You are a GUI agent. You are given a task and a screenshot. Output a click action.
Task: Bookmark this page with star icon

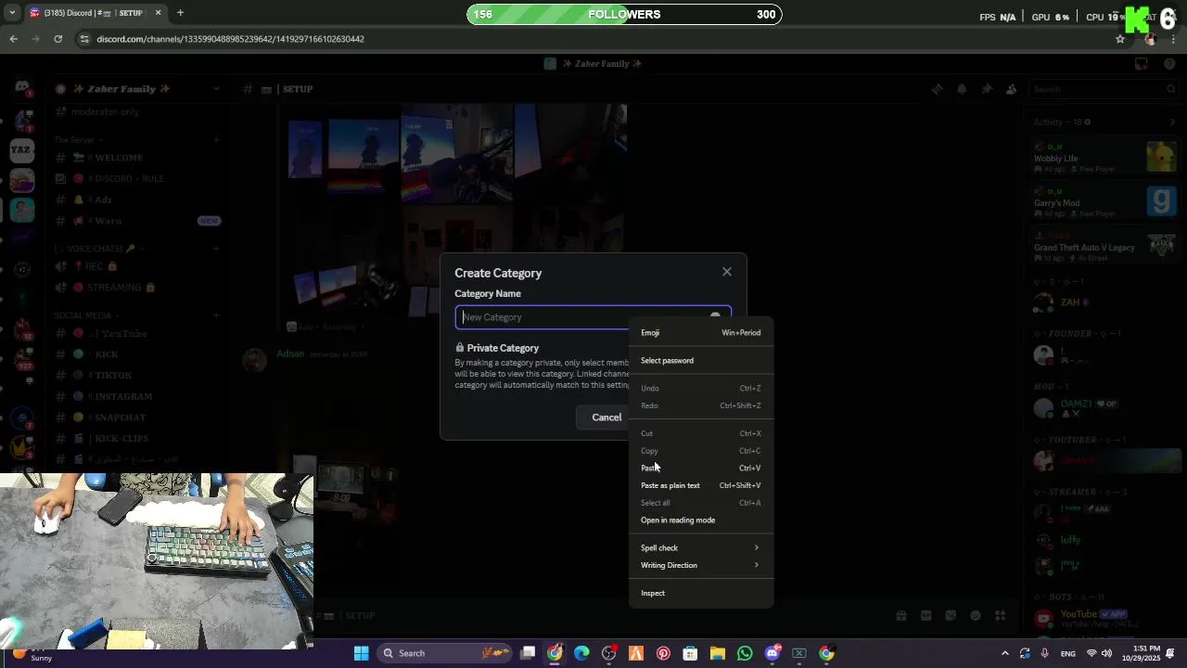point(1120,39)
